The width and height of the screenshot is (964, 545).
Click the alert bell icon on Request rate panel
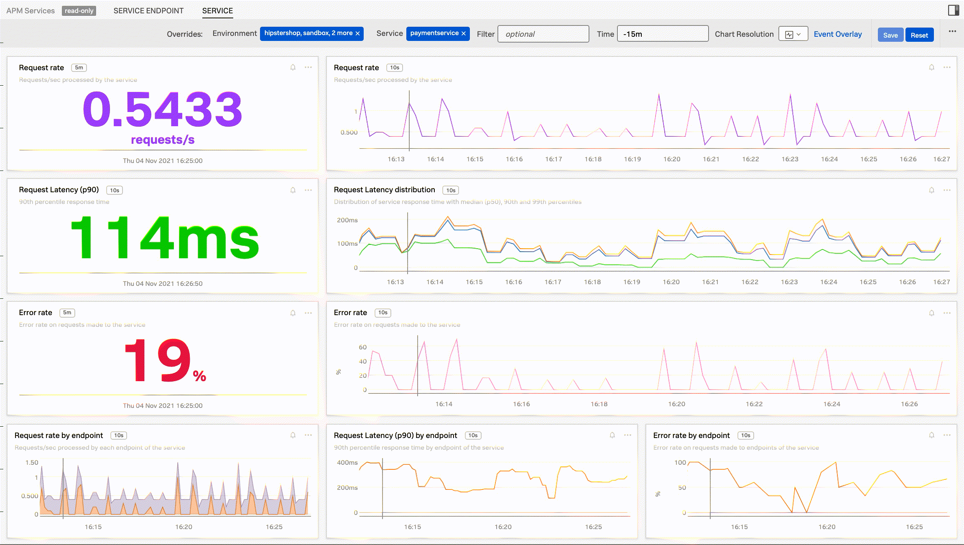293,66
